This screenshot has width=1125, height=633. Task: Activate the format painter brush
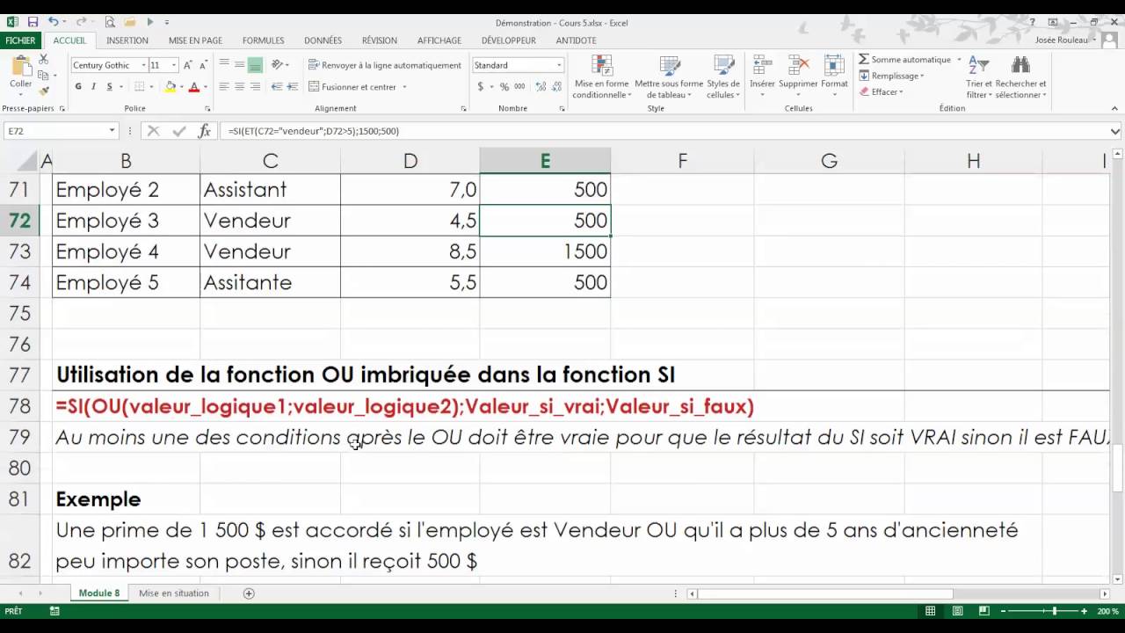point(44,91)
